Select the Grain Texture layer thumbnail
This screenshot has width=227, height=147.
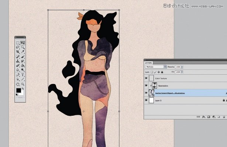click(151, 78)
